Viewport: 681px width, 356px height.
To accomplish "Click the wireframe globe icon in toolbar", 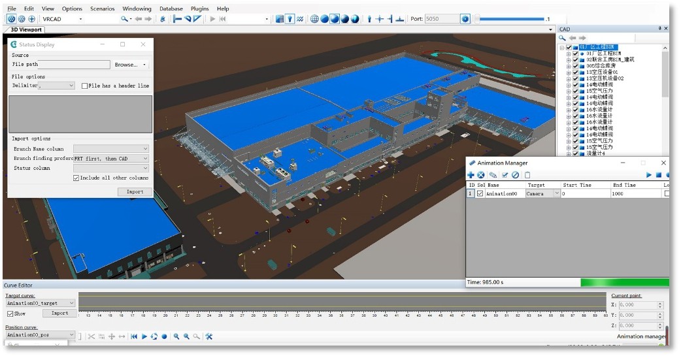I will tap(314, 19).
